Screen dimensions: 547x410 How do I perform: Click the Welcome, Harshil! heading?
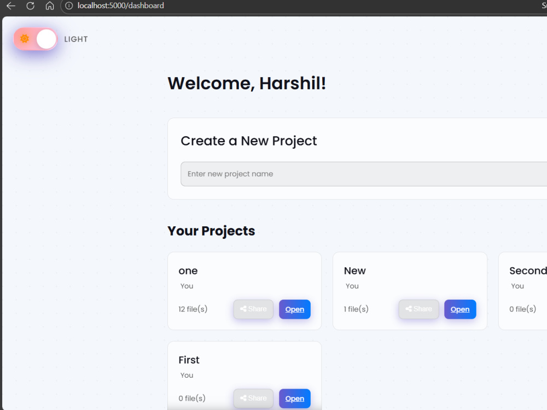(x=247, y=83)
